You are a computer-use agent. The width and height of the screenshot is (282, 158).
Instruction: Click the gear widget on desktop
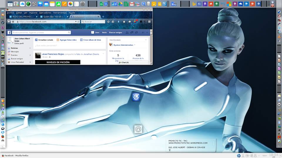(x=138, y=129)
